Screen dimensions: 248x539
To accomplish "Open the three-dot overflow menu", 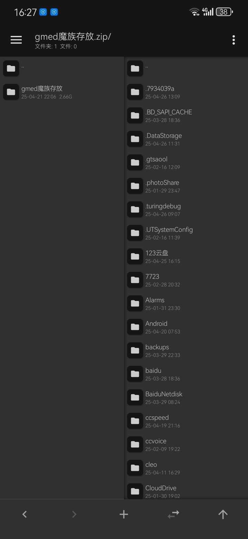I will [234, 40].
